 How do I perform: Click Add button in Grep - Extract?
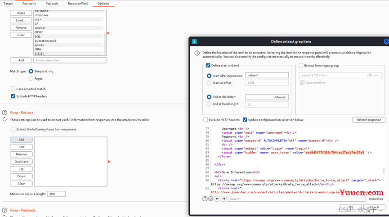click(21, 140)
